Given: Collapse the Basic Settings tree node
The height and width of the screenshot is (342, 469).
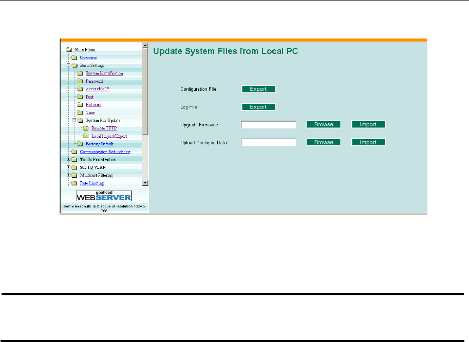Looking at the screenshot, I should [x=68, y=66].
